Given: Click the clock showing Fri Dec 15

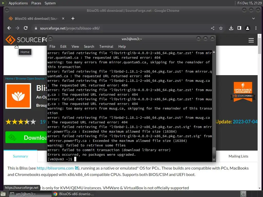Looking at the screenshot, I should tap(250, 3).
